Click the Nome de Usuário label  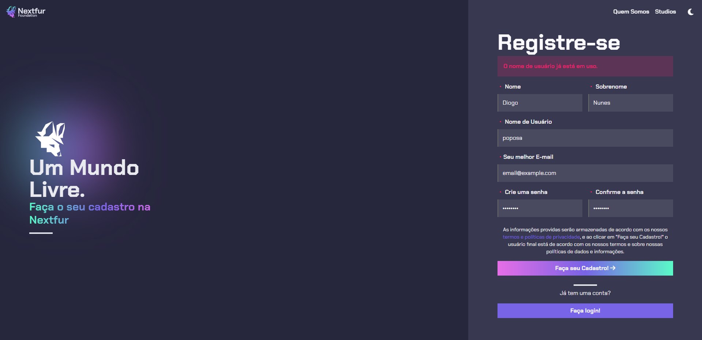(528, 122)
